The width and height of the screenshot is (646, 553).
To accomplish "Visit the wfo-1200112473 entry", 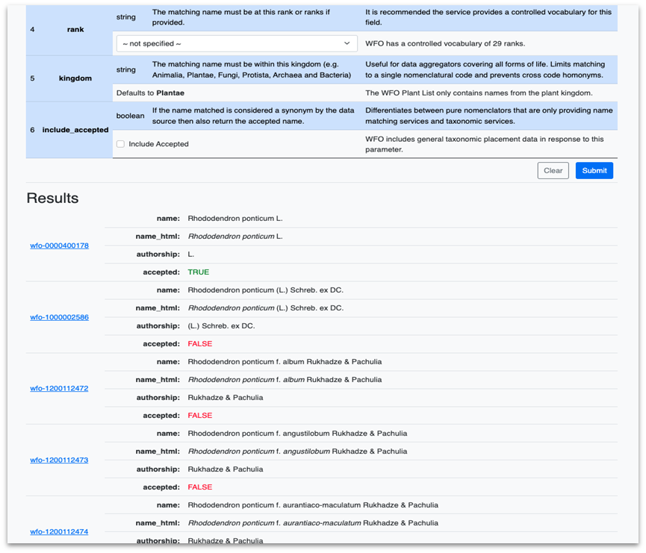I will click(x=59, y=460).
